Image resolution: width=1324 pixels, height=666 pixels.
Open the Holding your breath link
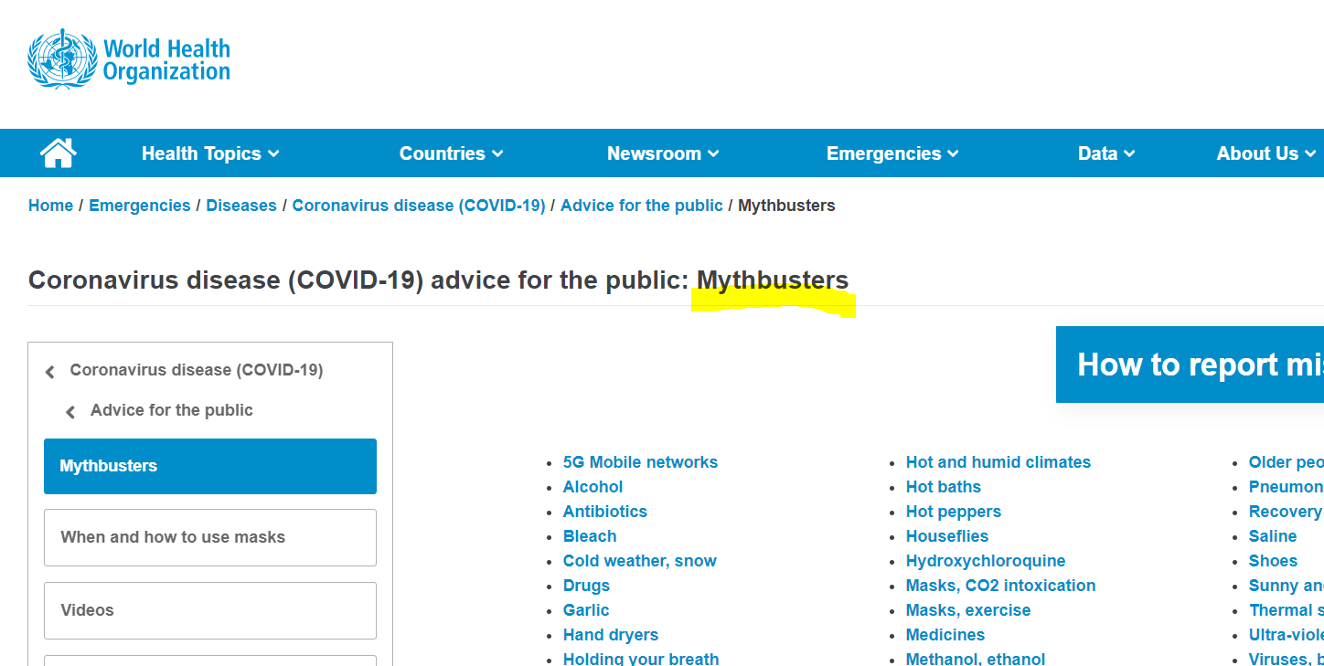pyautogui.click(x=641, y=659)
